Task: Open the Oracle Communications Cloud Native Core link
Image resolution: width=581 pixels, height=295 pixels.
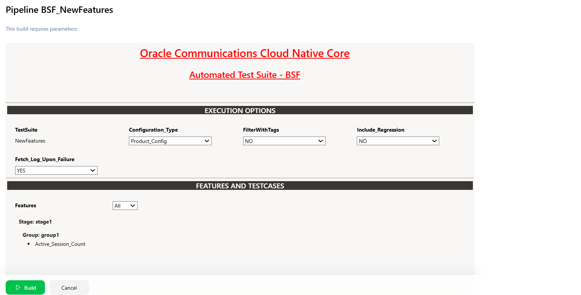Action: point(245,53)
